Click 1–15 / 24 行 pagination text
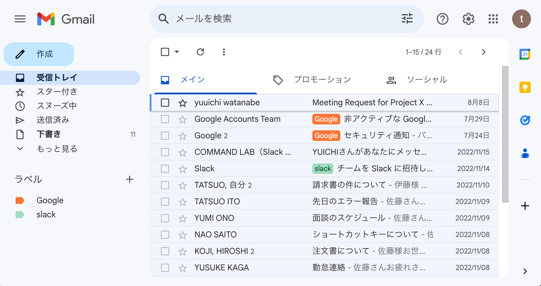Viewport: 541px width, 286px height. coord(423,52)
